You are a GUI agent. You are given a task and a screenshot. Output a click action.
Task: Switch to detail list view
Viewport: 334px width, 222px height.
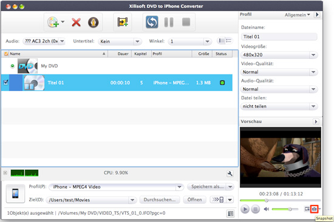tap(228, 41)
